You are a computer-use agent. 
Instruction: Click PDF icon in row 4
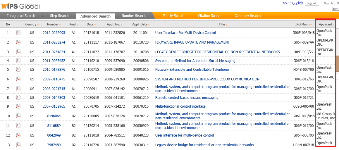18,61
